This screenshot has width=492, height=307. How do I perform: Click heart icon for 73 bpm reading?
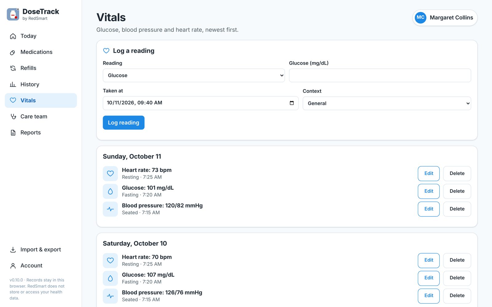(110, 173)
